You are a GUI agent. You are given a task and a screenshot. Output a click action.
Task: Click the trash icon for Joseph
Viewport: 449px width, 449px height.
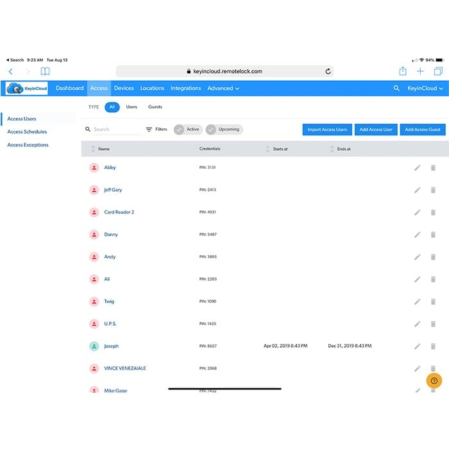click(x=433, y=346)
